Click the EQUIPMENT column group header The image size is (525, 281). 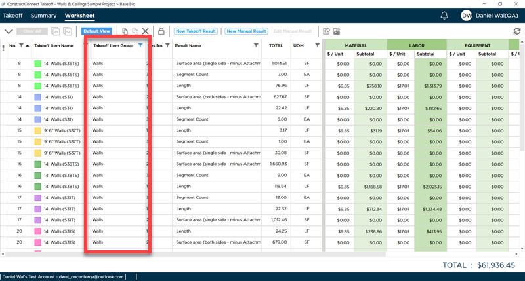[x=478, y=45]
